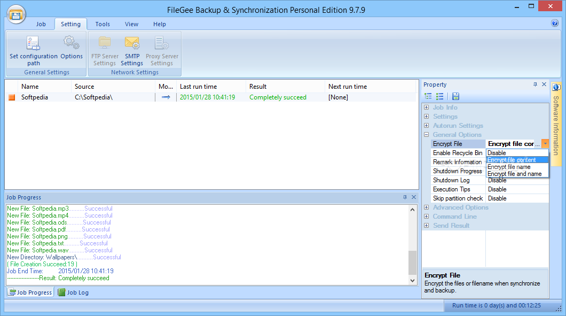
Task: Select Disable in Encrypt File dropdown
Action: click(517, 153)
